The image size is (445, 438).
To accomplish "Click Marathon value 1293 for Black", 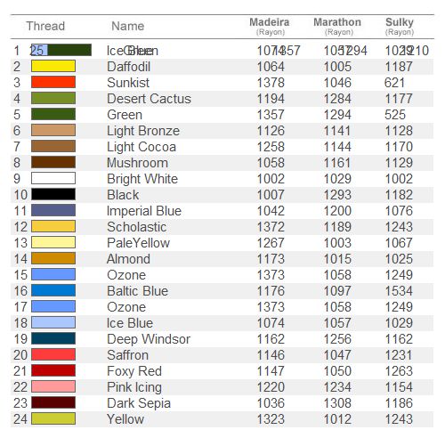I will [x=337, y=195].
